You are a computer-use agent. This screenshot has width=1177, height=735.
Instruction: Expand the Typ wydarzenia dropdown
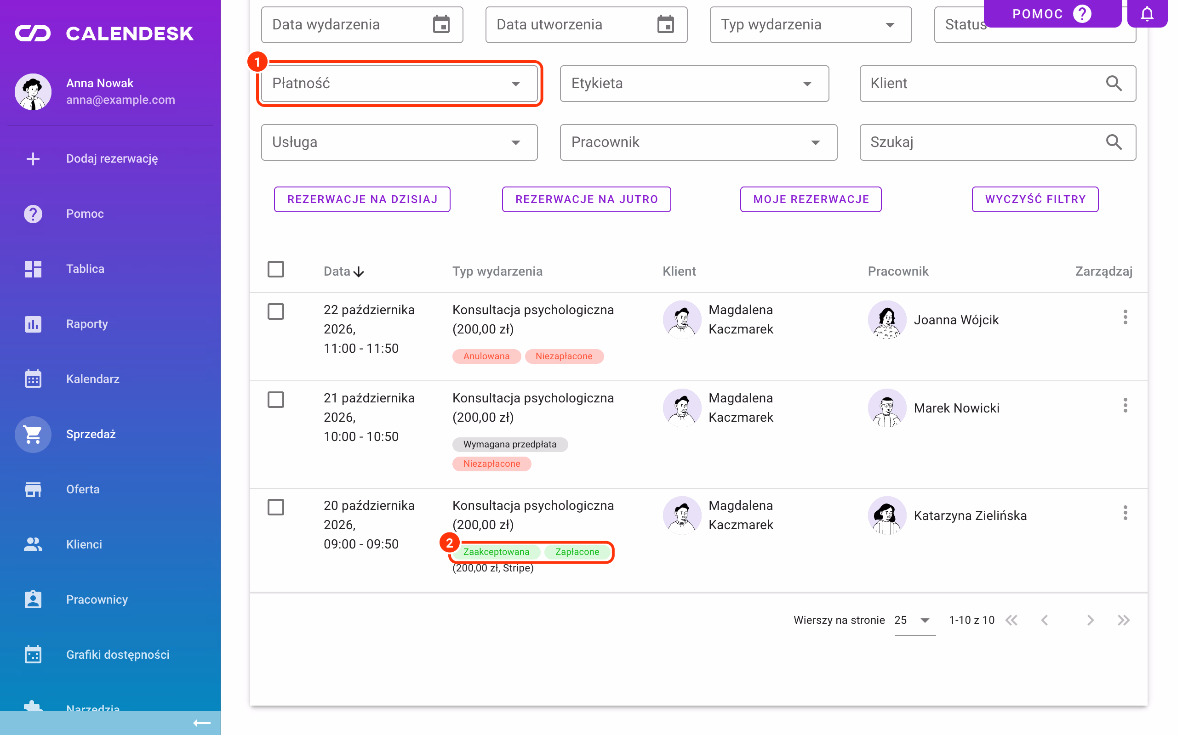click(810, 25)
